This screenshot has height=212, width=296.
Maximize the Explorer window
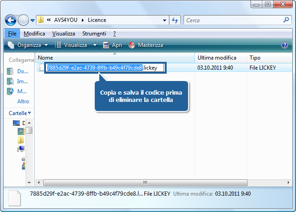click(x=267, y=5)
